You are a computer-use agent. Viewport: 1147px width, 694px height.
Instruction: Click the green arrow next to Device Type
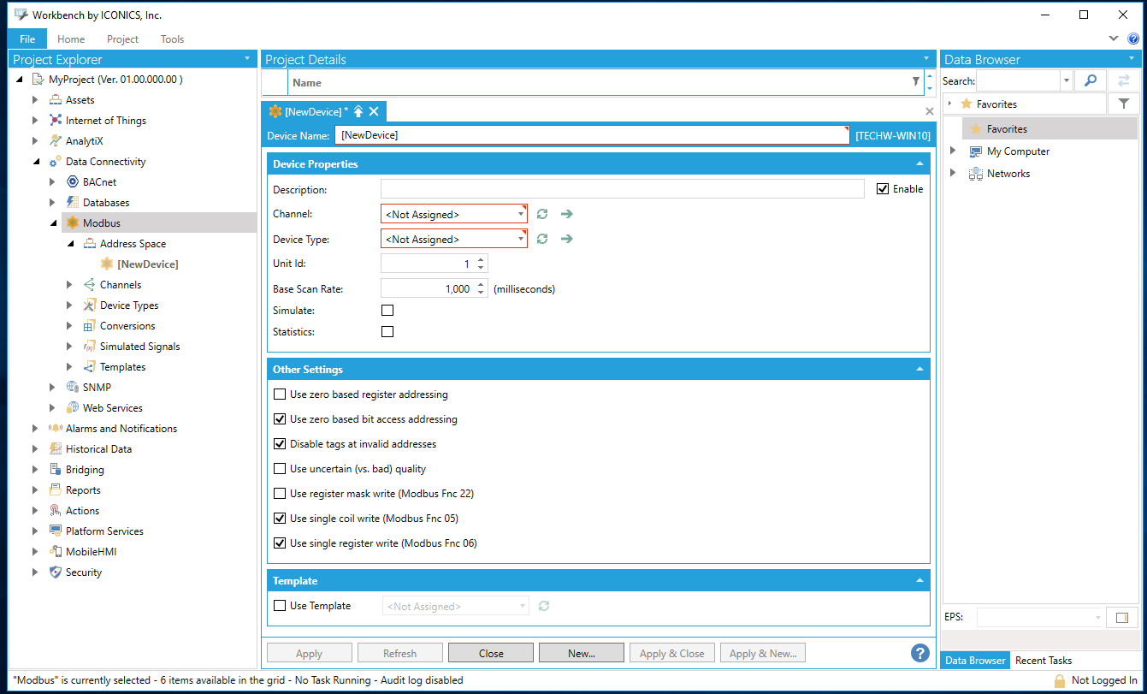[x=566, y=240]
